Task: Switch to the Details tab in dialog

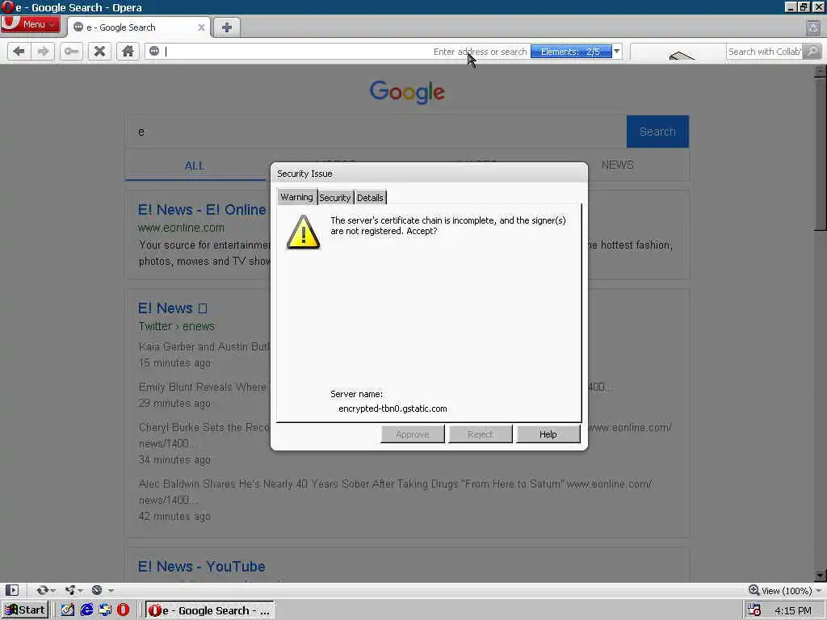Action: [x=370, y=198]
